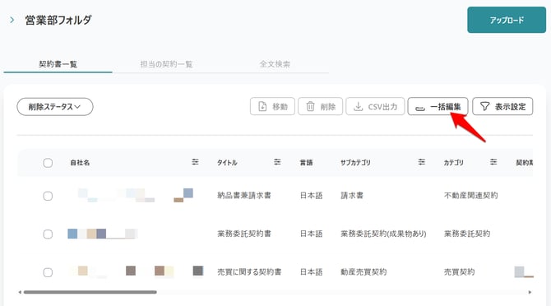This screenshot has width=551, height=306.
Task: Click the 移動 move file icon
Action: 262,106
